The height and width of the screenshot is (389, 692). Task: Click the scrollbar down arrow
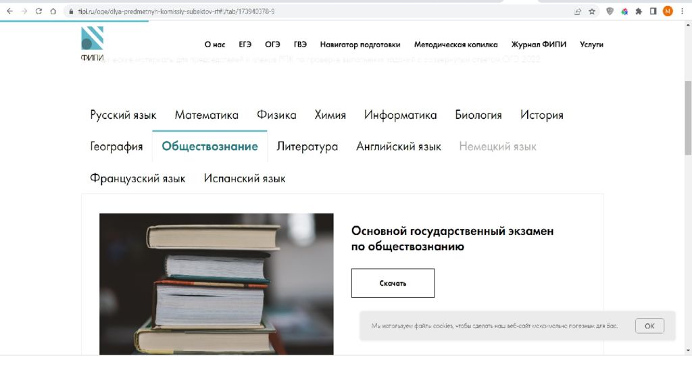pyautogui.click(x=688, y=351)
